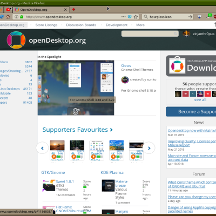Click the openDesktop site search field
Image resolution: width=216 pixels, height=216 pixels.
150,33
